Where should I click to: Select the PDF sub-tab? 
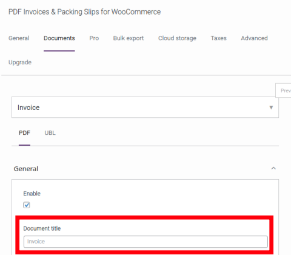point(24,133)
